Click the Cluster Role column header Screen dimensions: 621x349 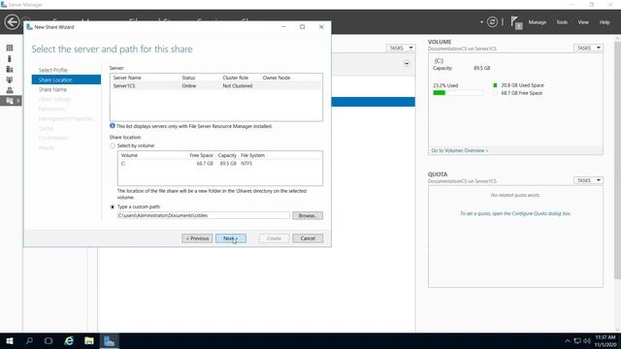click(x=235, y=78)
